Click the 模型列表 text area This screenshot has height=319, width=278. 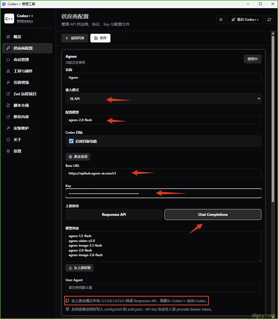163,247
